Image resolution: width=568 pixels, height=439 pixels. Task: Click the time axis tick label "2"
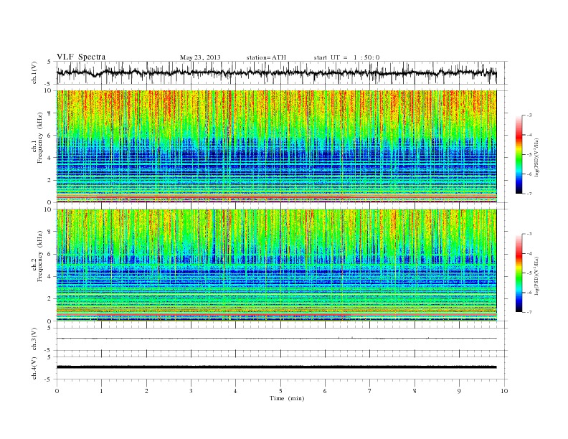[x=146, y=391]
